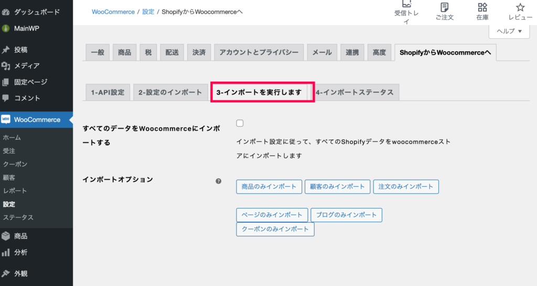Expand the ヘルプ dropdown
This screenshot has width=537, height=286.
coord(509,31)
